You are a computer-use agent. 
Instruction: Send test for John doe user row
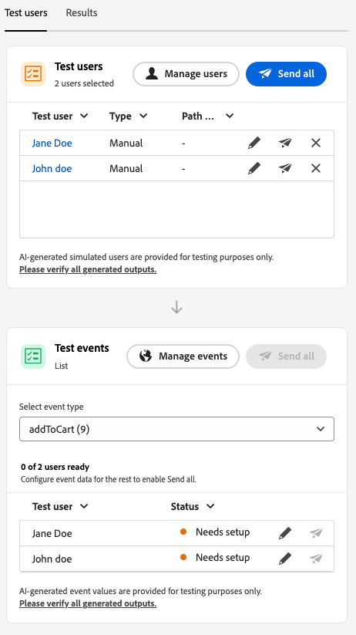[285, 168]
